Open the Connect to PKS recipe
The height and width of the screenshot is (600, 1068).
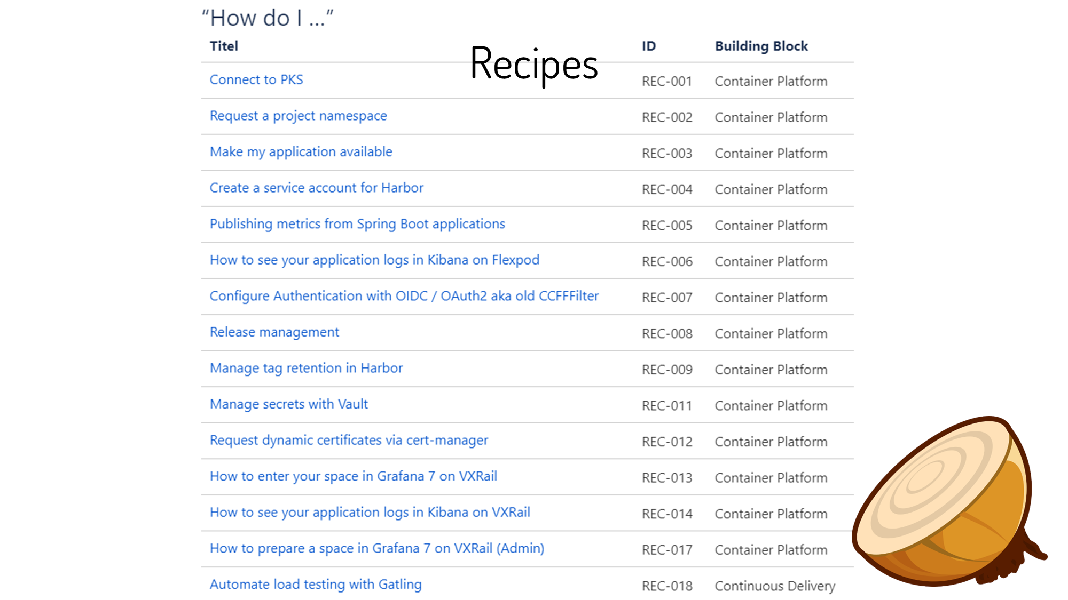(x=256, y=80)
